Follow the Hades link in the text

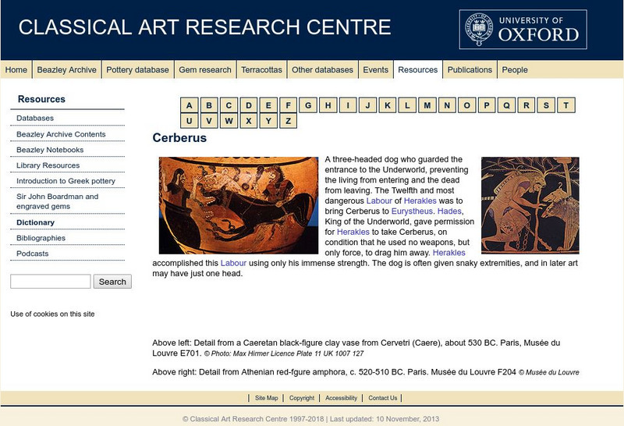click(449, 211)
